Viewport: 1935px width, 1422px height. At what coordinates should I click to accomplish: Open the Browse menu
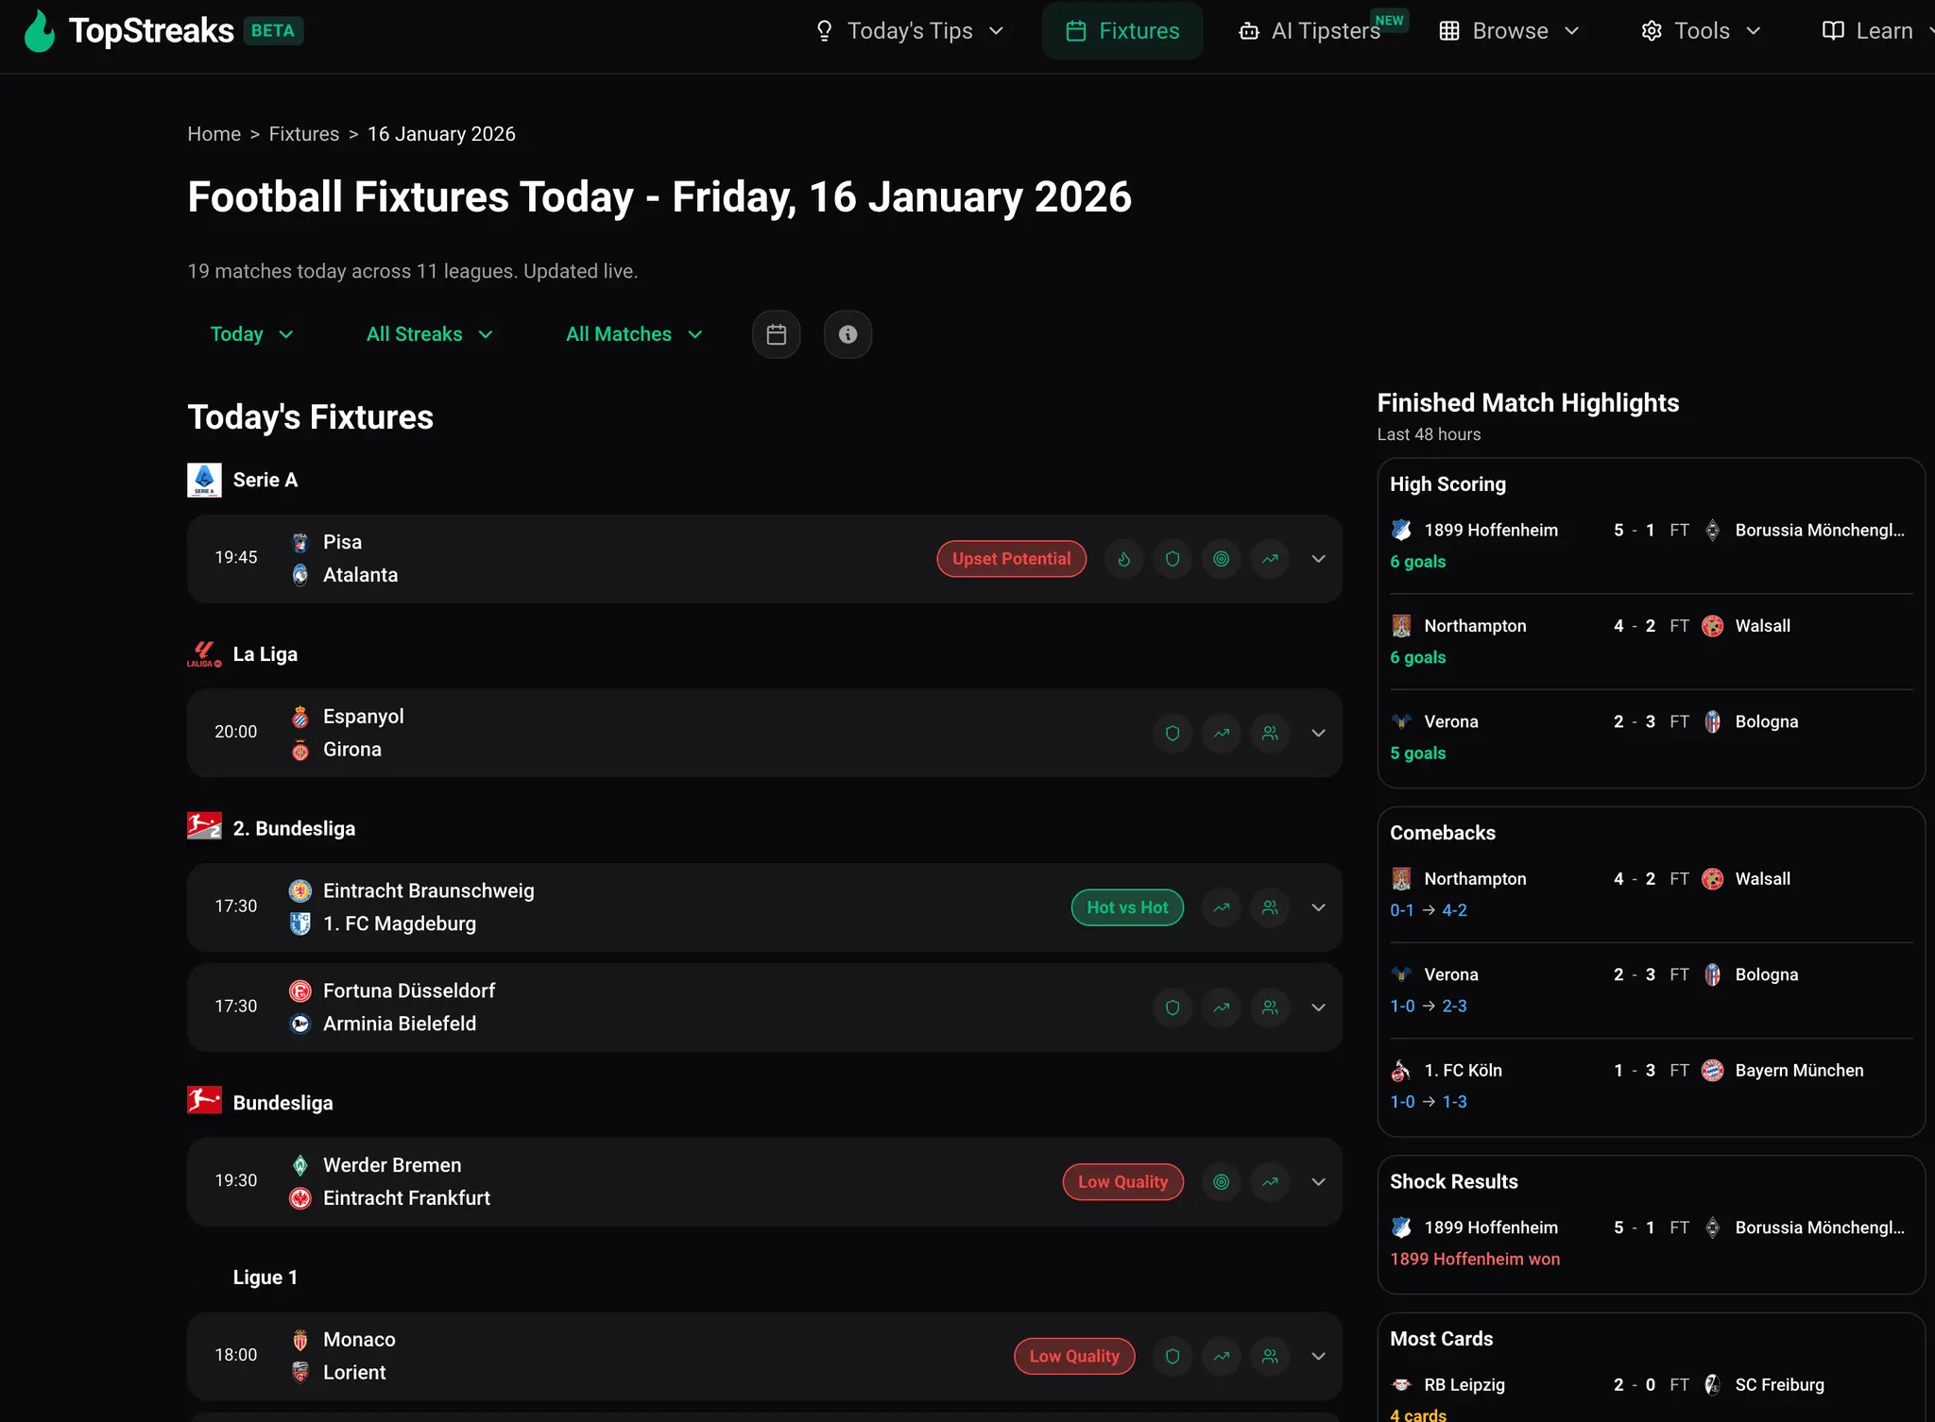[1509, 31]
